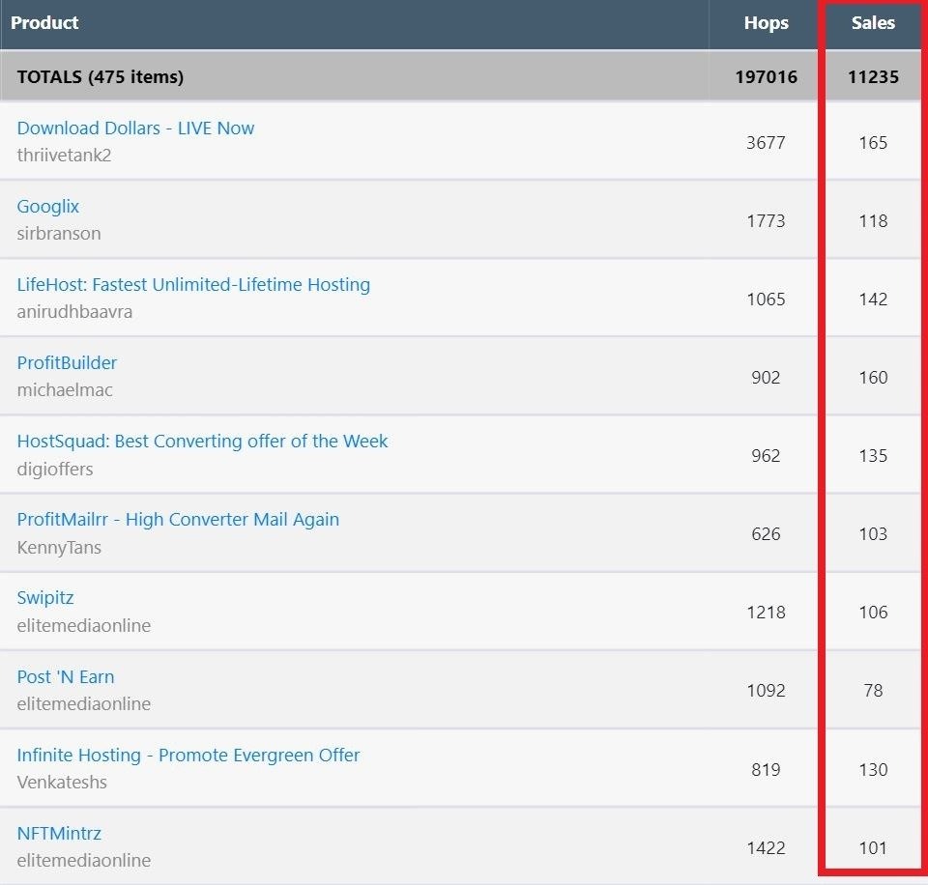The width and height of the screenshot is (928, 885).
Task: Select sales value 142 for LifeHost
Action: (873, 299)
